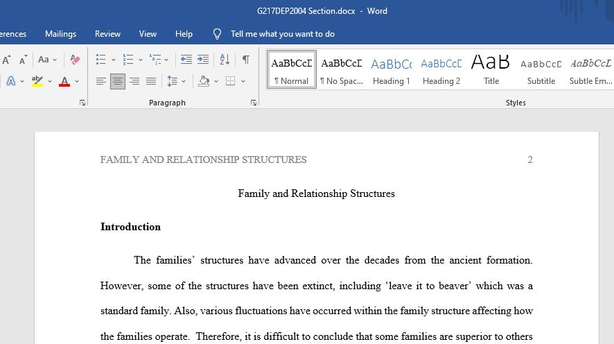Toggle show paragraph marks
The height and width of the screenshot is (344, 614).
pos(246,60)
